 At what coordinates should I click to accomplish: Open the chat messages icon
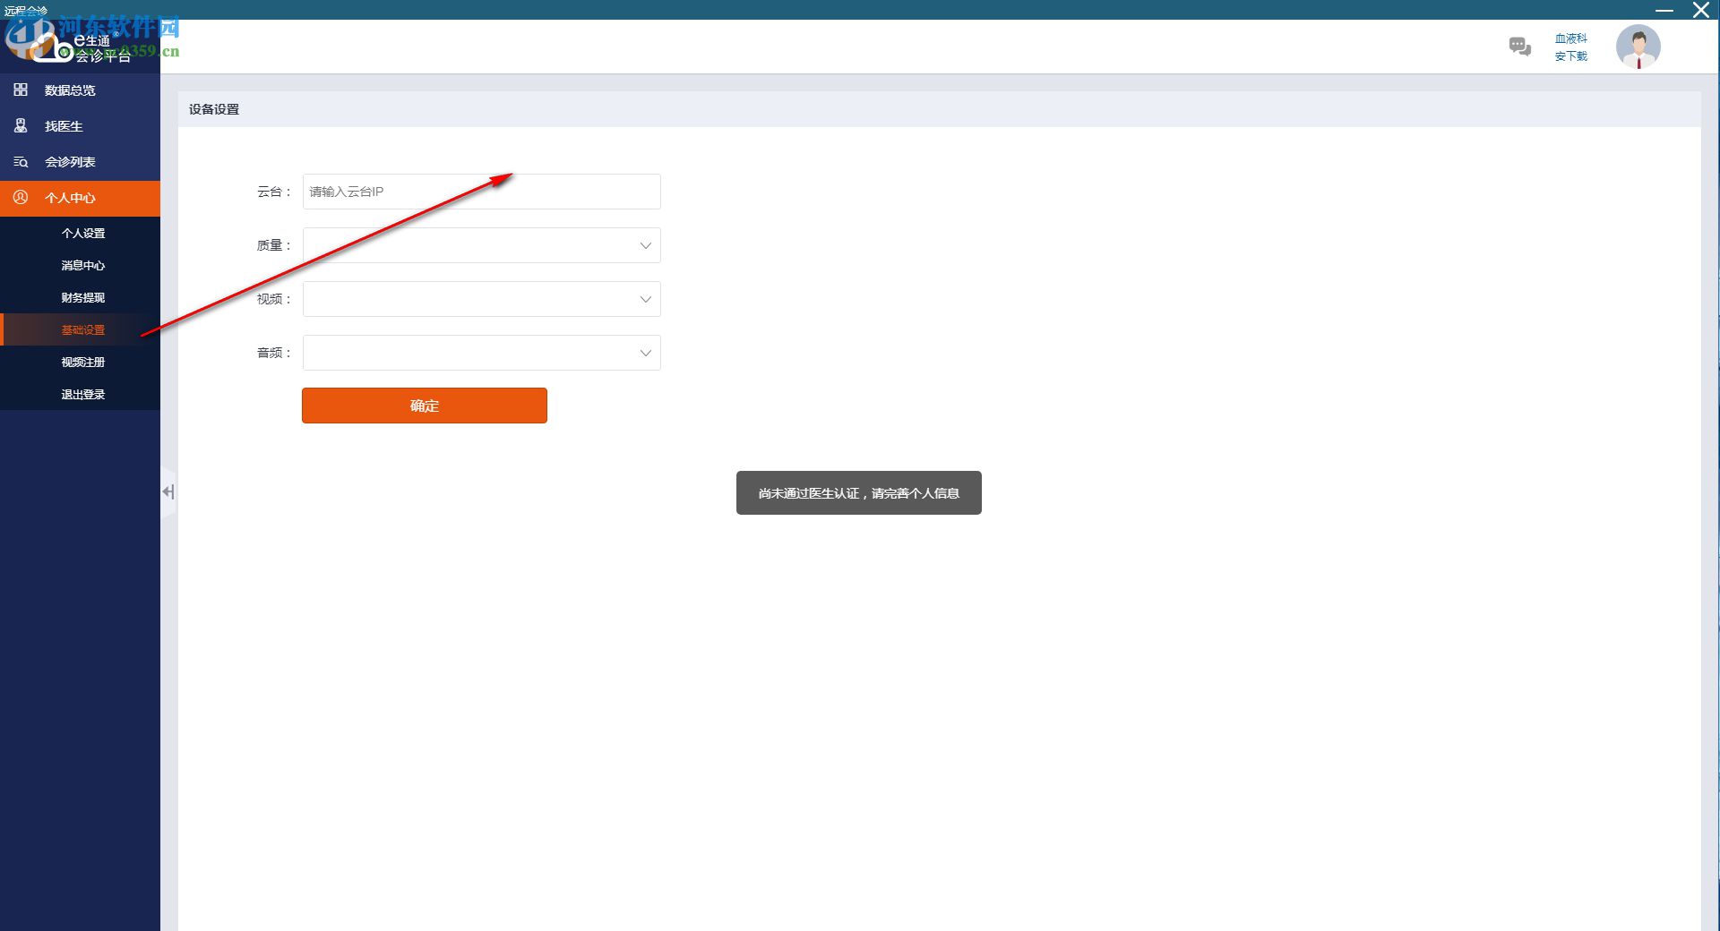point(1519,47)
